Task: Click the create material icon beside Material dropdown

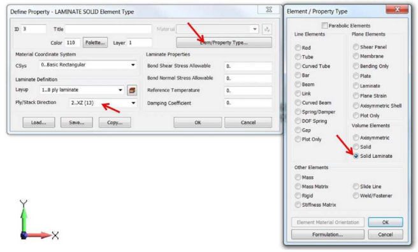Action: click(x=267, y=29)
